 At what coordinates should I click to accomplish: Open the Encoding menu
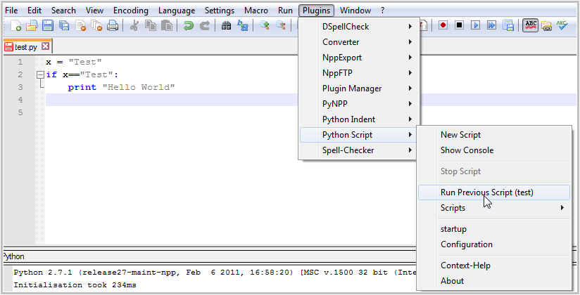131,11
